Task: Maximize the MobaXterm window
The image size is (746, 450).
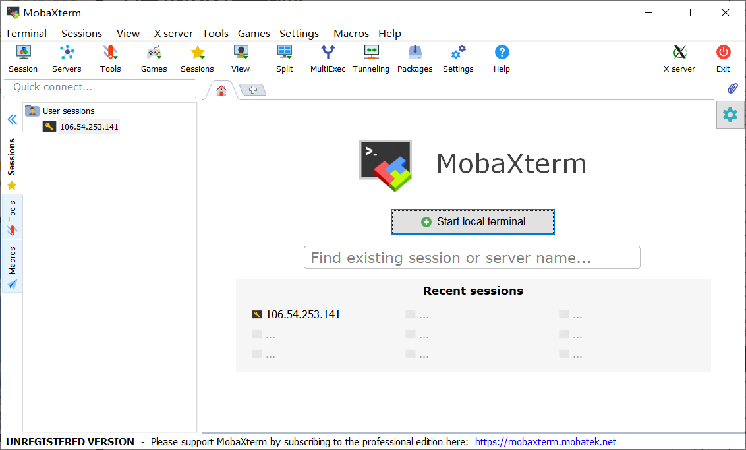Action: pyautogui.click(x=687, y=13)
